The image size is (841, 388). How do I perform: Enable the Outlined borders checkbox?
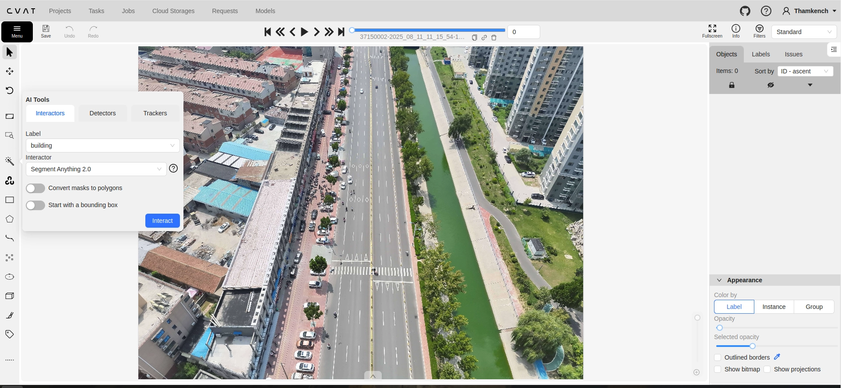tap(718, 357)
